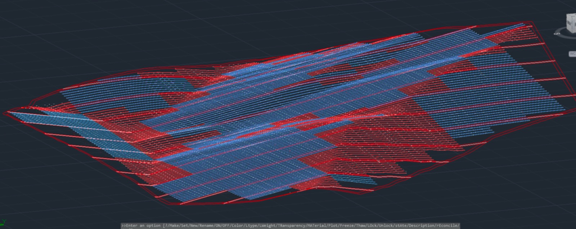
Task: Click the ViewCube compass direction letter
Action: click(557, 33)
